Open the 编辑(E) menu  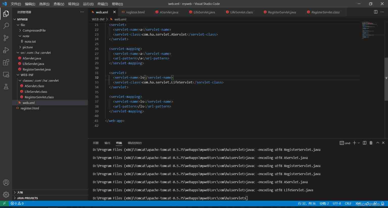(30, 4)
